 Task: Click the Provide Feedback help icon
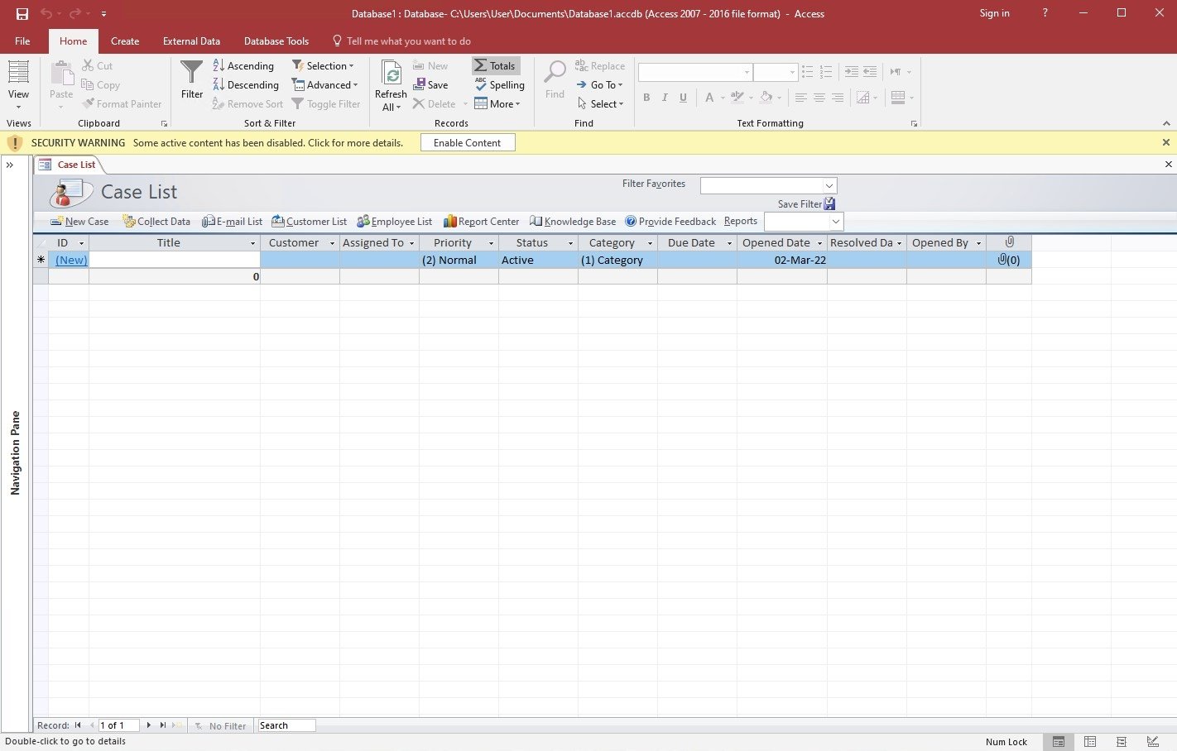tap(631, 222)
